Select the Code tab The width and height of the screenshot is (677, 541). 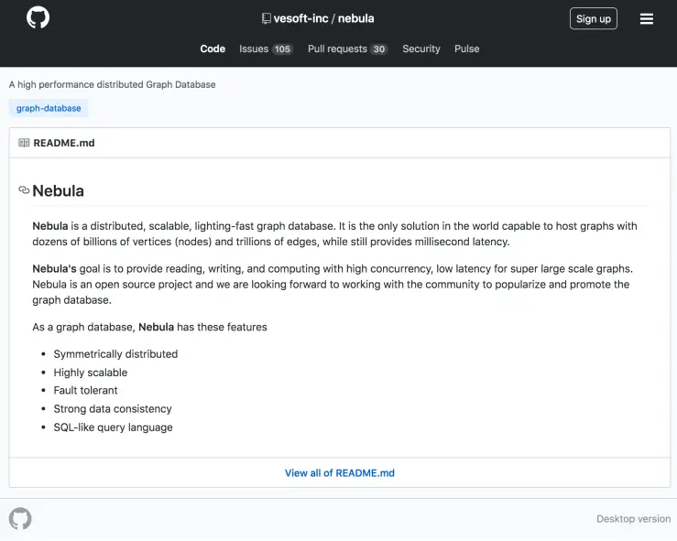[x=213, y=49]
